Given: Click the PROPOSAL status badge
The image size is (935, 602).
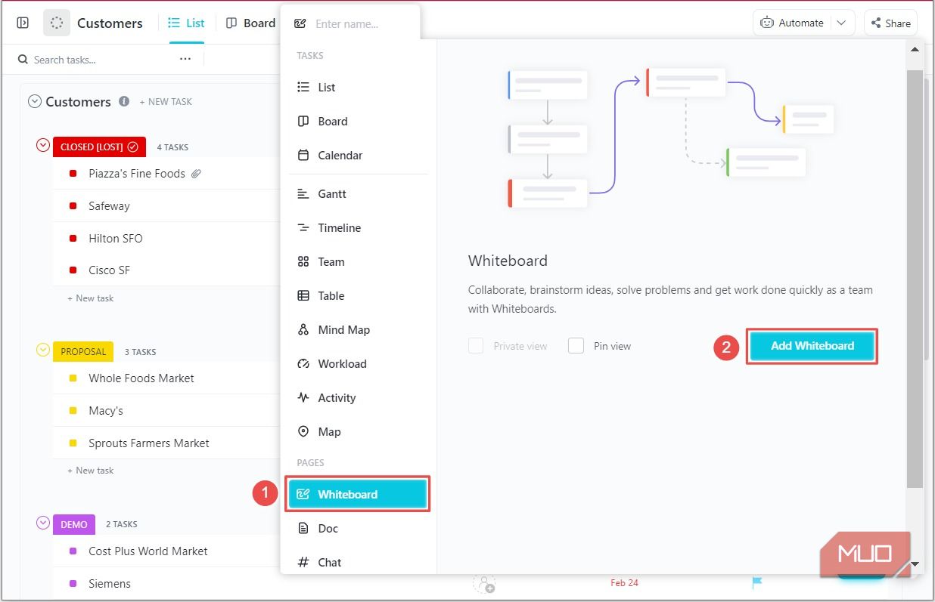Looking at the screenshot, I should (x=83, y=351).
